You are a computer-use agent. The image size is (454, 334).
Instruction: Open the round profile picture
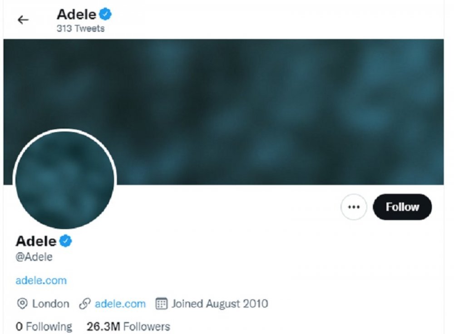tap(64, 179)
